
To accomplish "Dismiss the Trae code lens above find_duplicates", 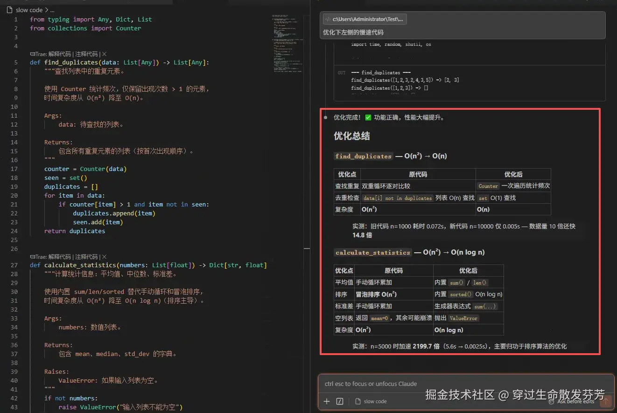I will [105, 54].
